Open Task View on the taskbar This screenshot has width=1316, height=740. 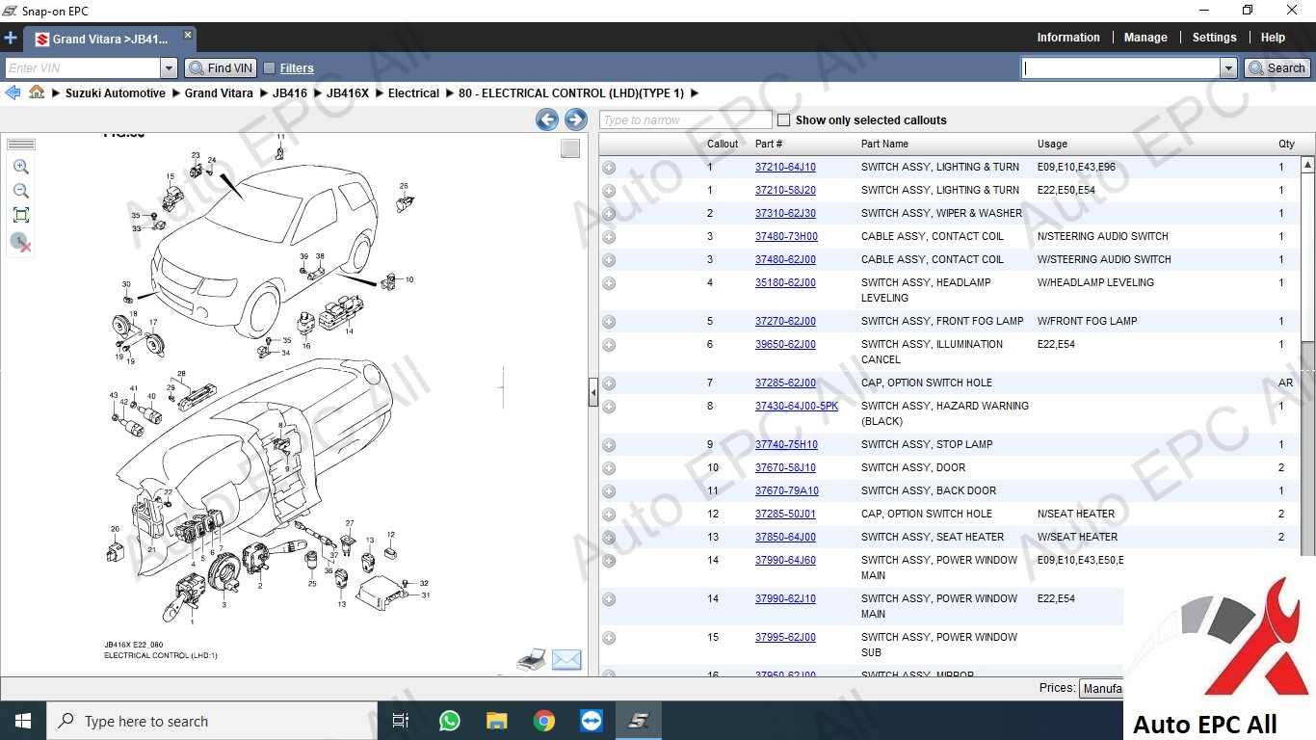(x=401, y=721)
